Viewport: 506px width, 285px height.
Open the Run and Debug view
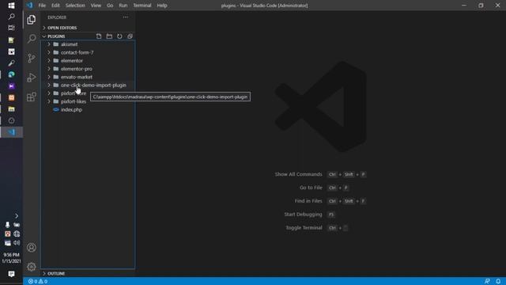point(32,78)
